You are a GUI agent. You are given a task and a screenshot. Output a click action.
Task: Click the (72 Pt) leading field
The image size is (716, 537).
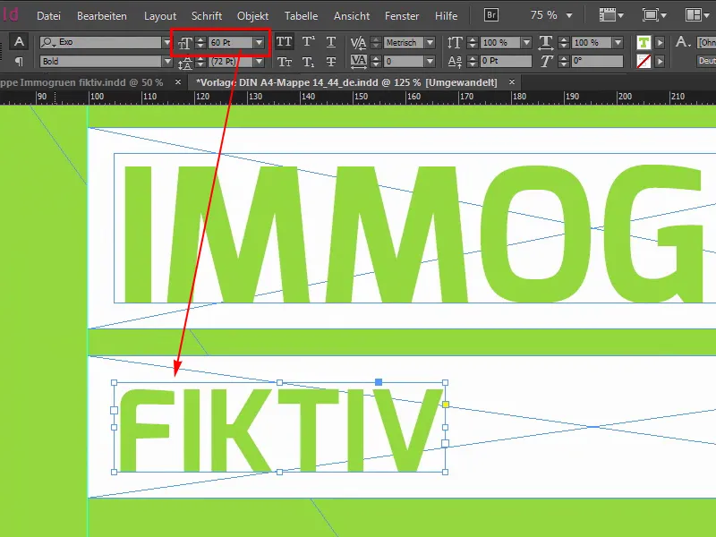[x=231, y=61]
